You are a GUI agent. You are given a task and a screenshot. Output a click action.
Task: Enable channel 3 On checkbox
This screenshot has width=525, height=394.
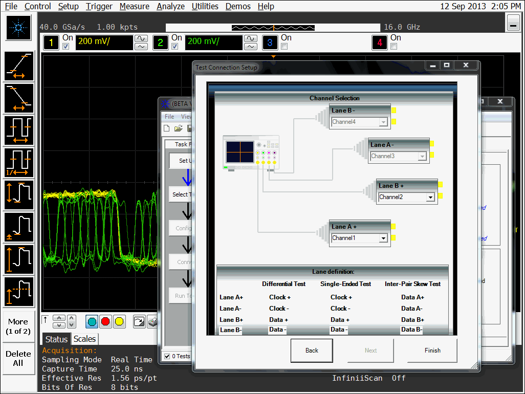click(285, 47)
